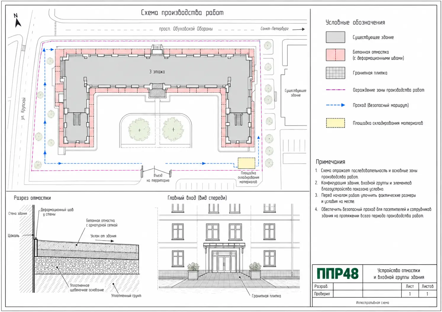Click the Деформационный шов у стены label

click(57, 212)
